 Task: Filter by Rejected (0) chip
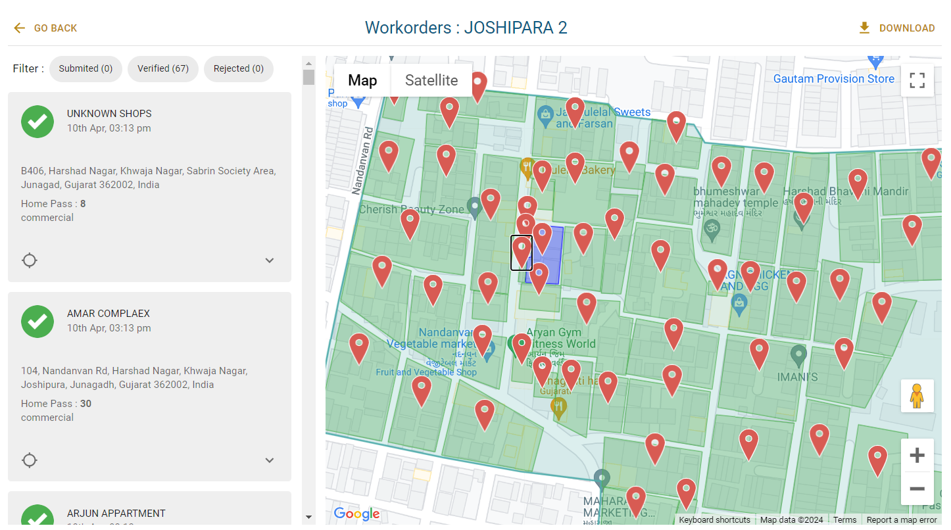(239, 68)
